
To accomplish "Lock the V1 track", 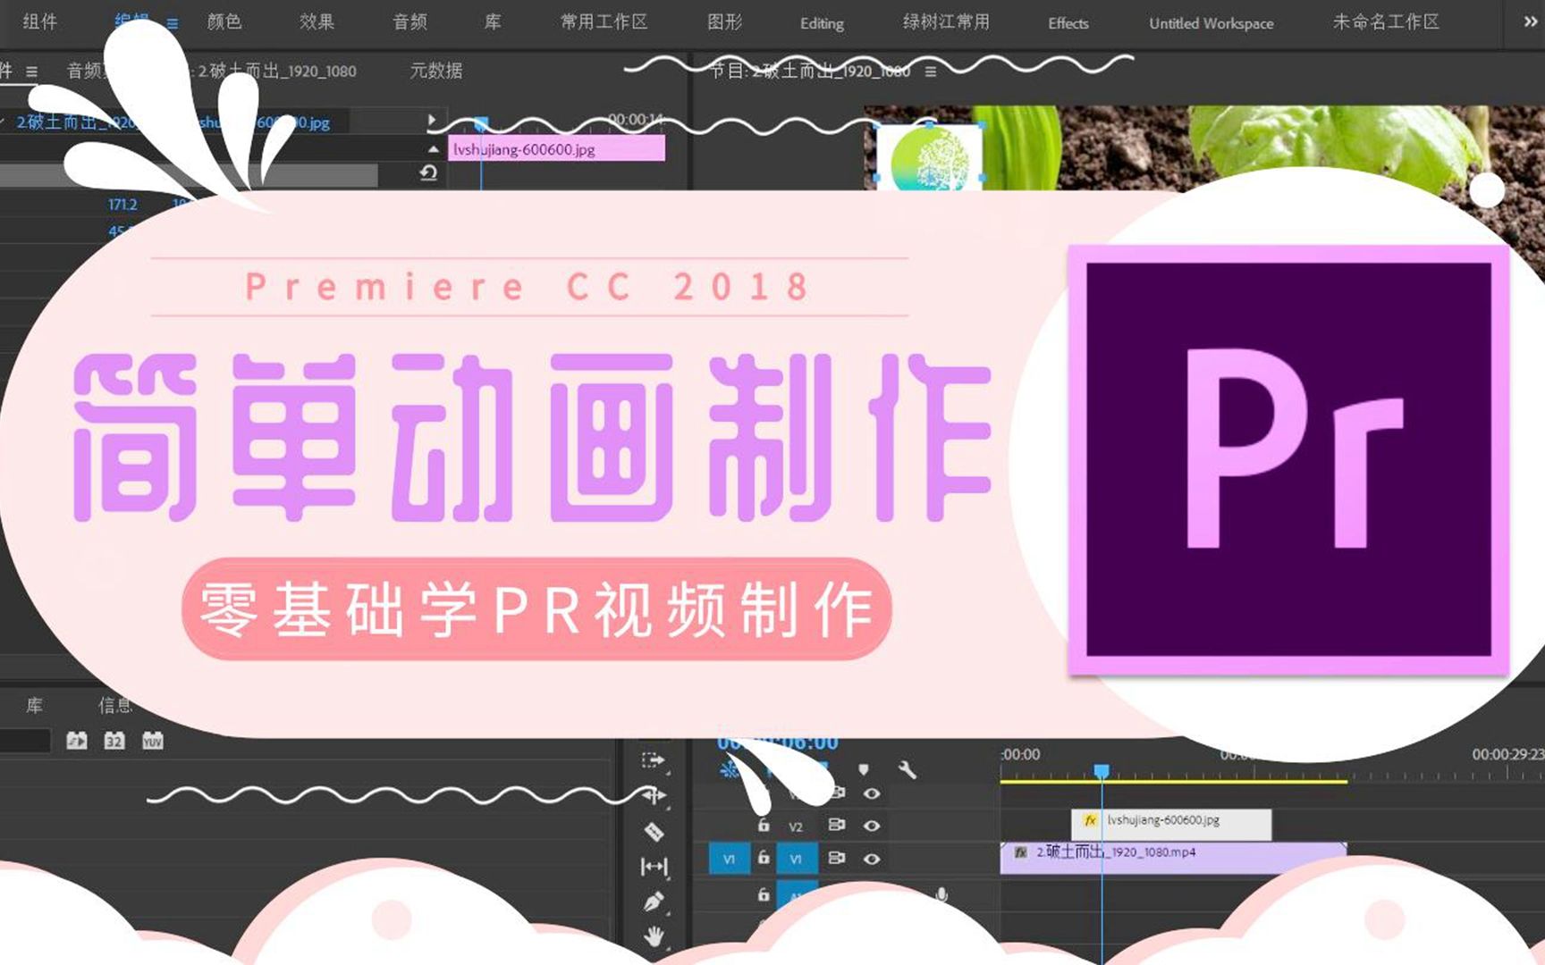I will (x=764, y=858).
